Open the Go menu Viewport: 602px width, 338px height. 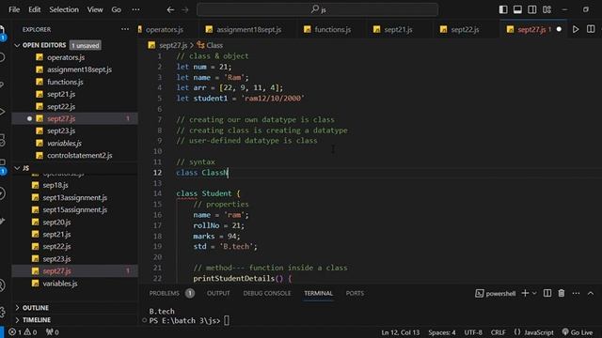(117, 9)
